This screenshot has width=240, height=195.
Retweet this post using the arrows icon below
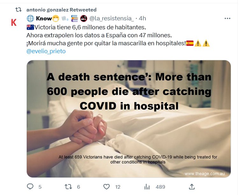[68, 187]
